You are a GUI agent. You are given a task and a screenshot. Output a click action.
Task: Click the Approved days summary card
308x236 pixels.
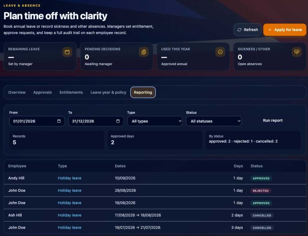pyautogui.click(x=155, y=140)
